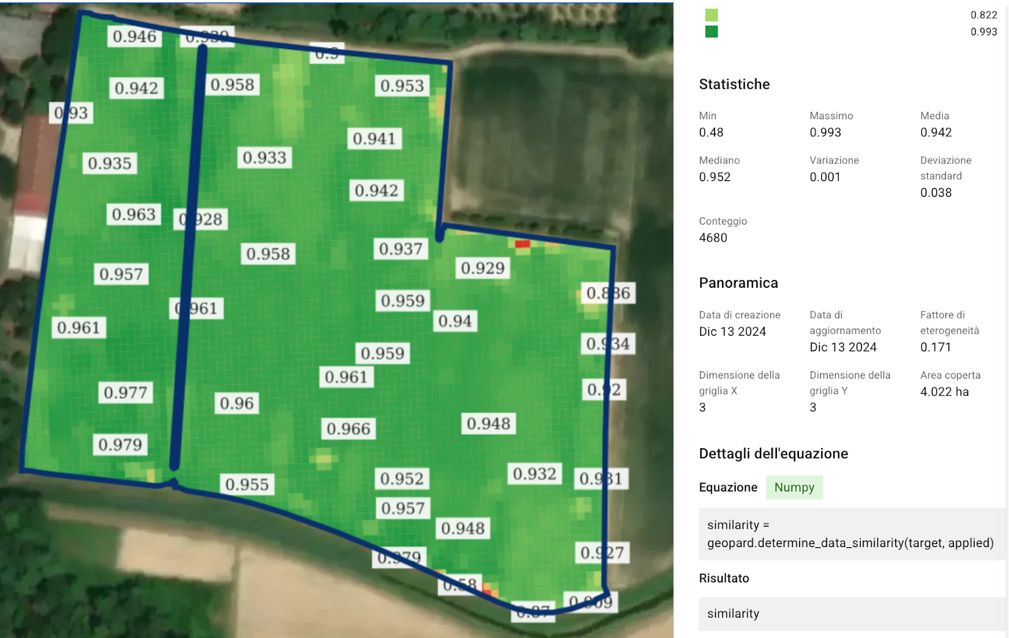Click the Conteggio value 4680
The image size is (1009, 638).
[x=713, y=238]
